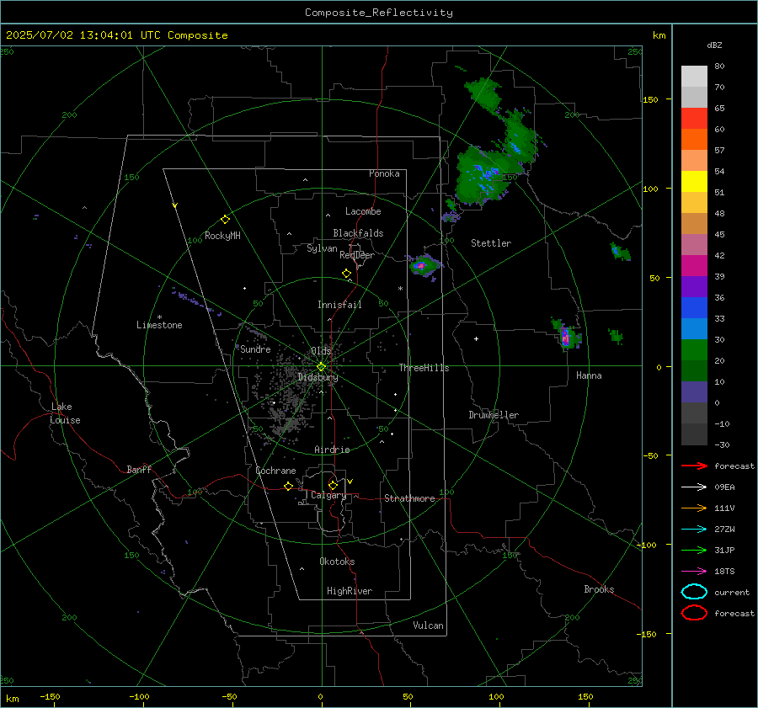758x708 pixels.
Task: Click the Okotoks town label
Action: (337, 562)
